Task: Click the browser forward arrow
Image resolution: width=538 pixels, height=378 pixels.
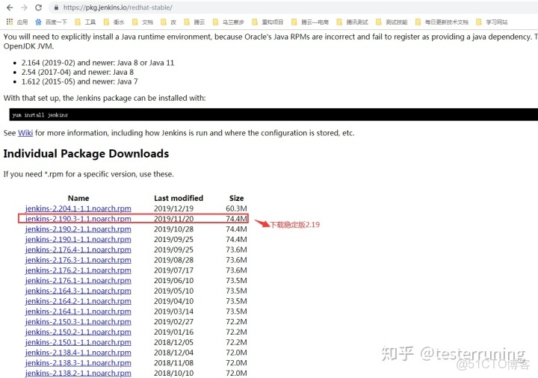Action: tap(24, 7)
